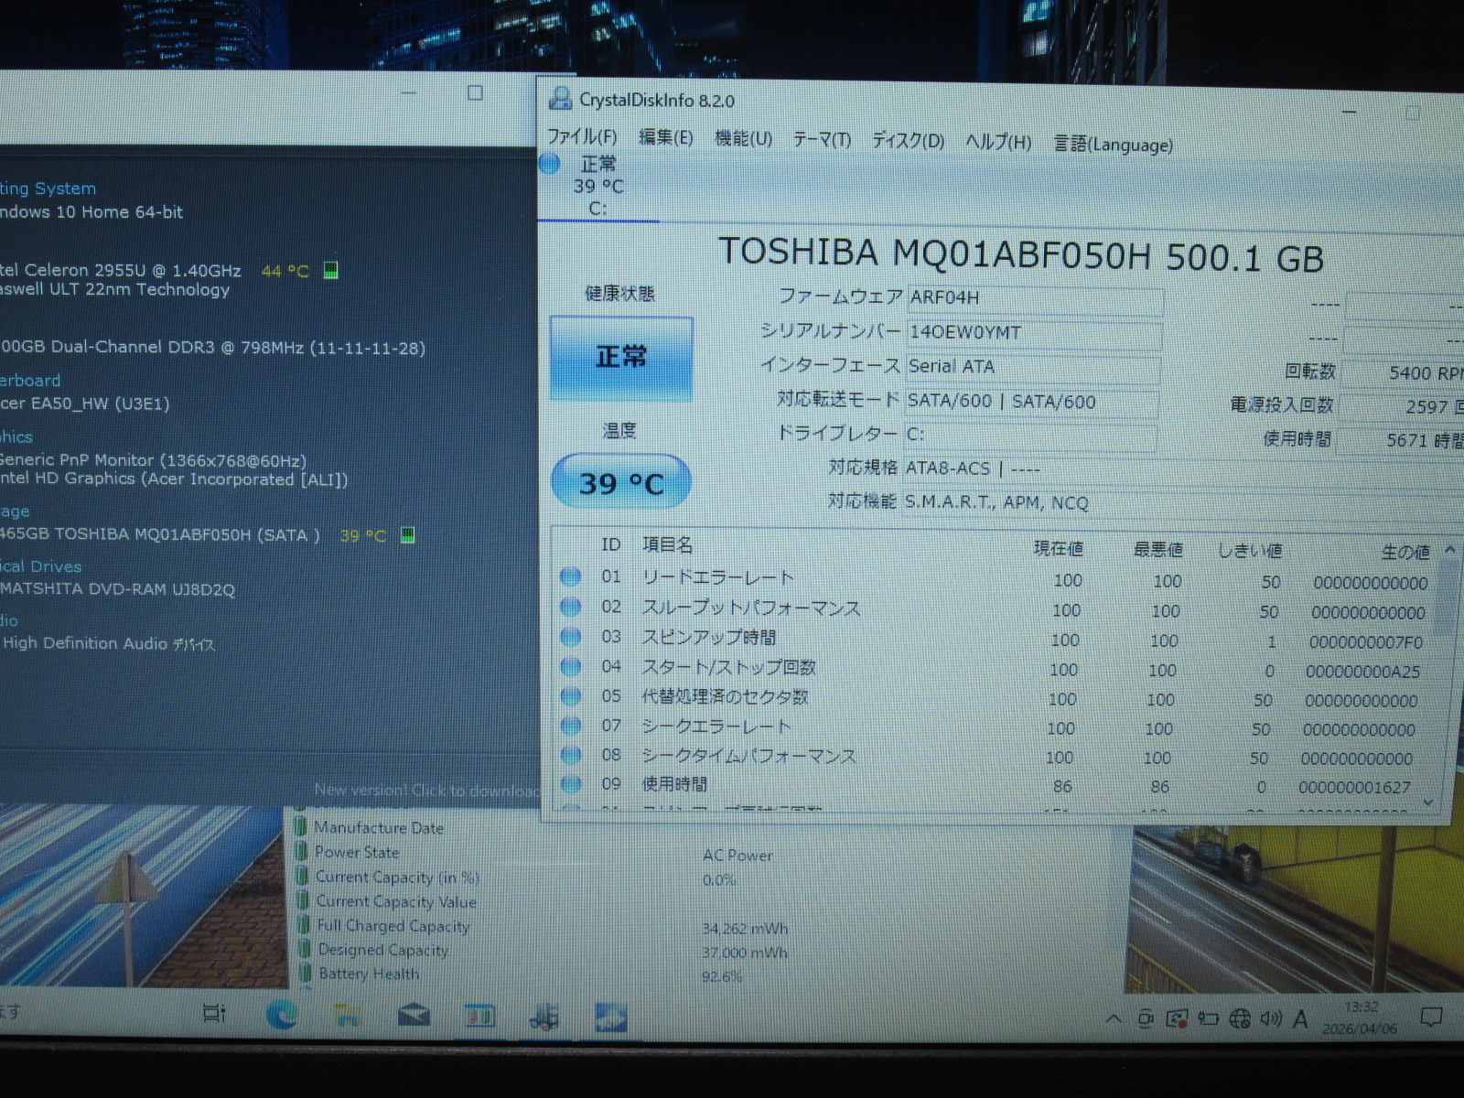Open Microsoft Edge from the taskbar
This screenshot has width=1464, height=1098.
(282, 1014)
